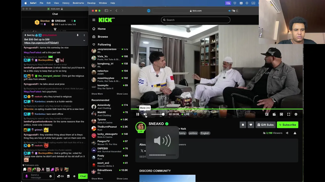The height and width of the screenshot is (182, 325).
Task: Enable notifications with the bell button
Action: 243,125
